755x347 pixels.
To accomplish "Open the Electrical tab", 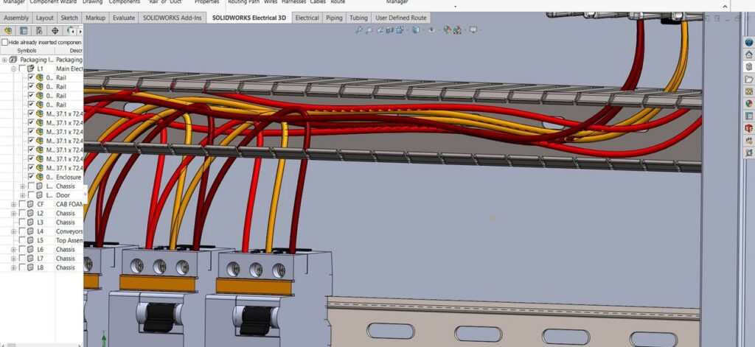I will 307,18.
